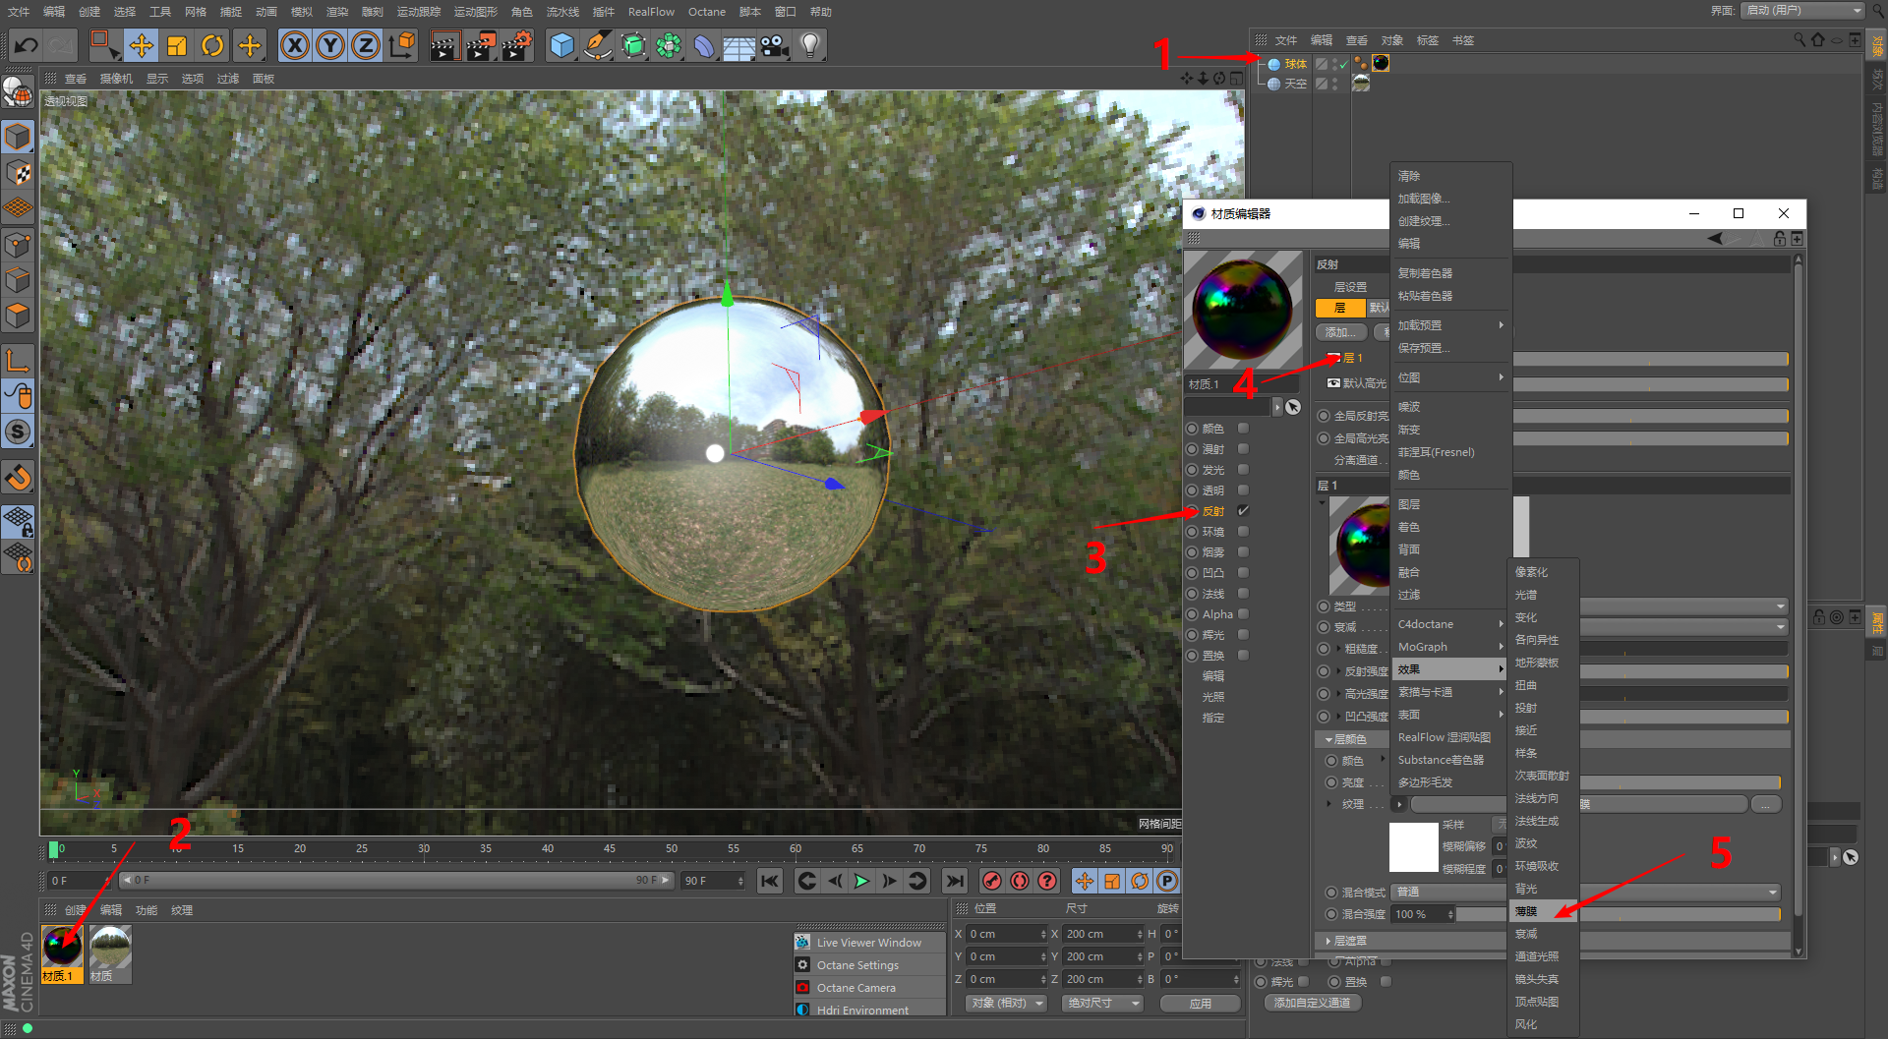Render the active view

coord(444,45)
